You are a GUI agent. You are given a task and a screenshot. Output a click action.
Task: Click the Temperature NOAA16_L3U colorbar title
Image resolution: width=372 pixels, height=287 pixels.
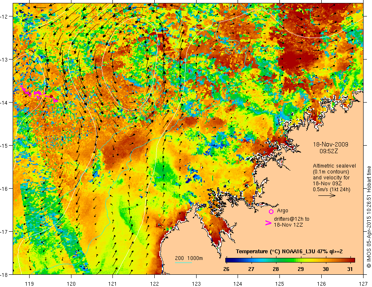(289, 252)
